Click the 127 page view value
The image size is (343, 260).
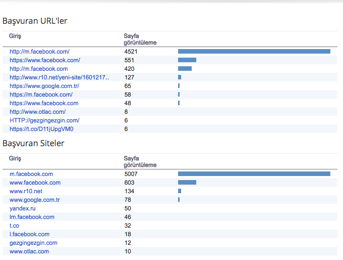(129, 77)
